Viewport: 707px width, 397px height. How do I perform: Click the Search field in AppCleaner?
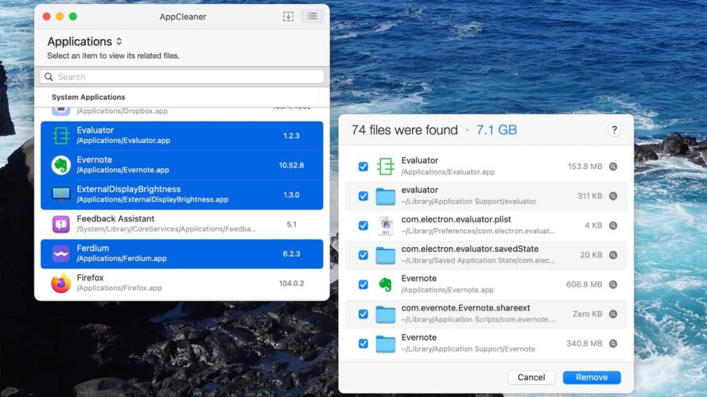point(181,77)
